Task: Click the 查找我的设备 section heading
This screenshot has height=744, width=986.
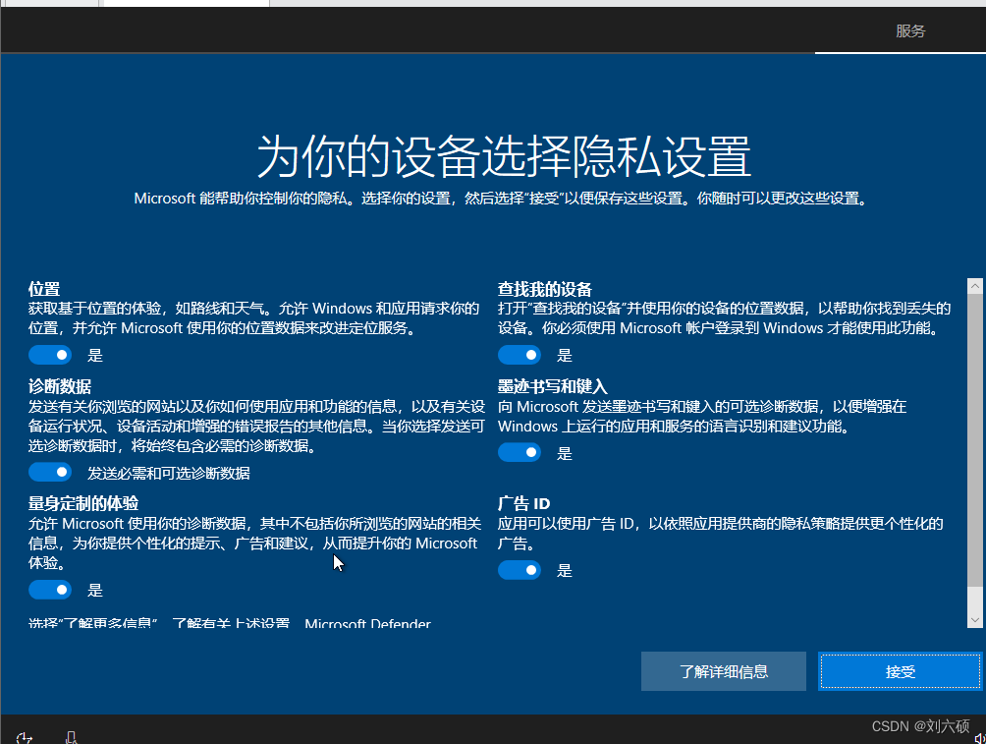Action: point(545,290)
